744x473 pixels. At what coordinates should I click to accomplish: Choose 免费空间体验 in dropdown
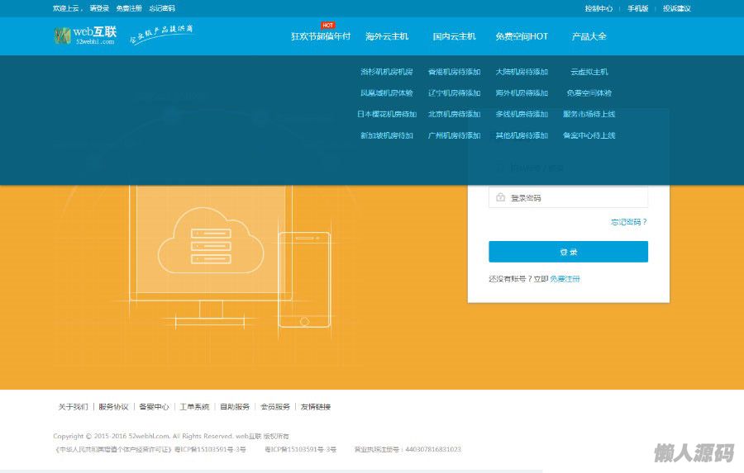point(589,93)
